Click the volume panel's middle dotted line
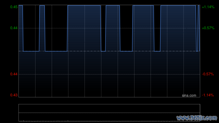 click(x=109, y=113)
